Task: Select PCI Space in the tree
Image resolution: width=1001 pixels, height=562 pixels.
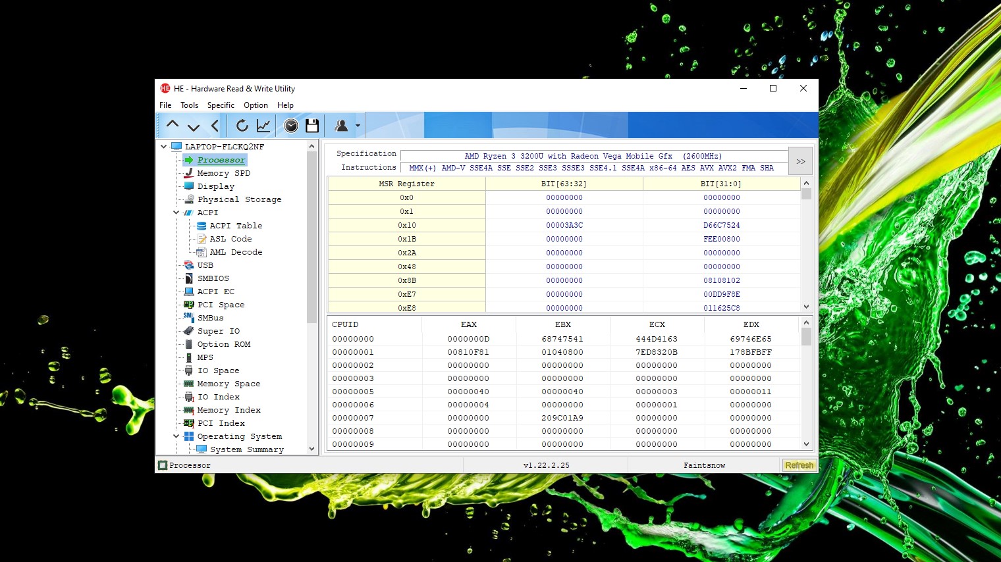Action: click(x=221, y=305)
